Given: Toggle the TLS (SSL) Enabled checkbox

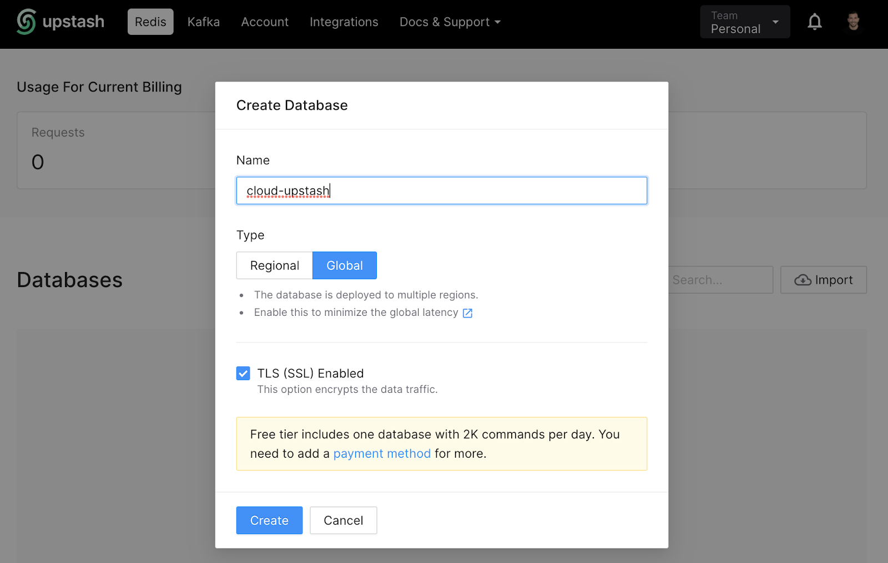Looking at the screenshot, I should [243, 373].
